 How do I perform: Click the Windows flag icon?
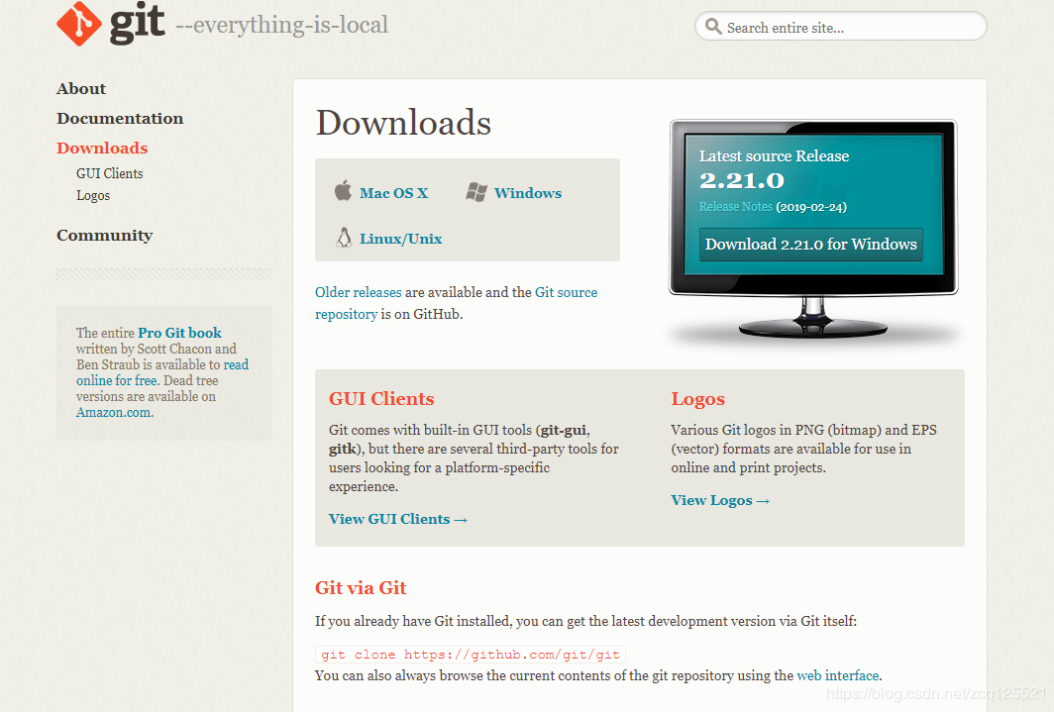pyautogui.click(x=476, y=192)
